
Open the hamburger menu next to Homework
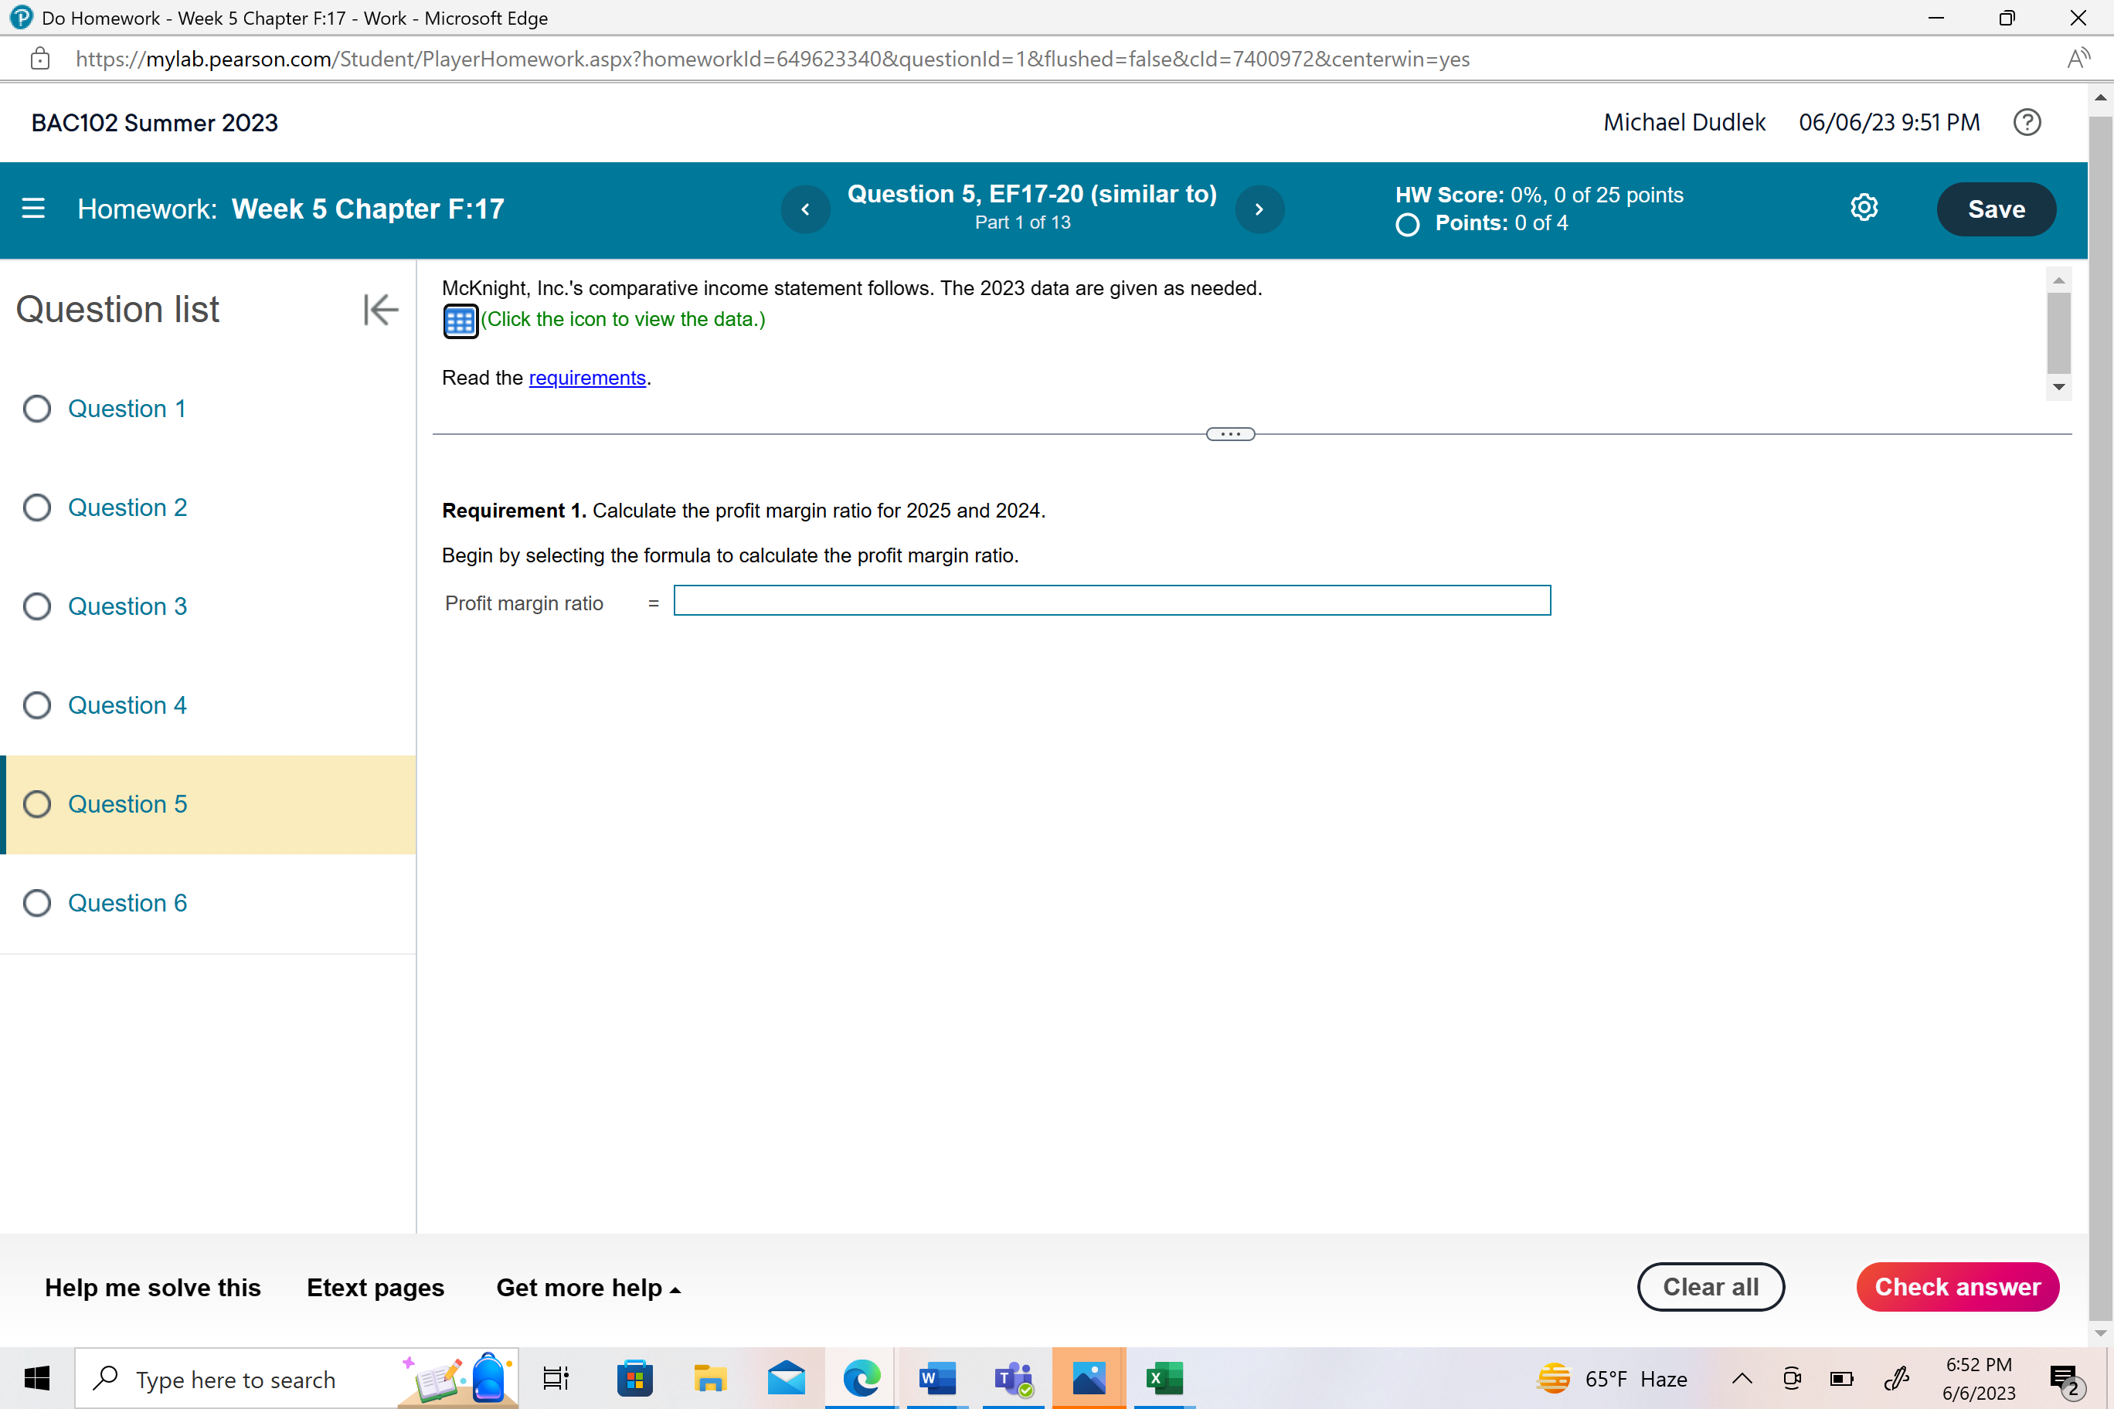pyautogui.click(x=33, y=209)
